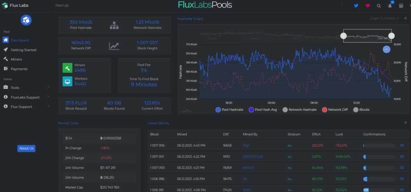Toggle Pool Hash Avg series in legend
Viewport: 411px width, 192px height.
262,110
